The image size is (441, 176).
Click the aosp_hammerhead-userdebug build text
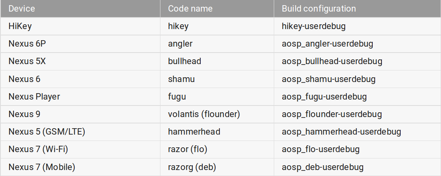(x=341, y=132)
